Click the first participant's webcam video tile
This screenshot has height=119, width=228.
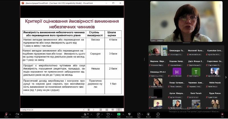tap(158, 51)
